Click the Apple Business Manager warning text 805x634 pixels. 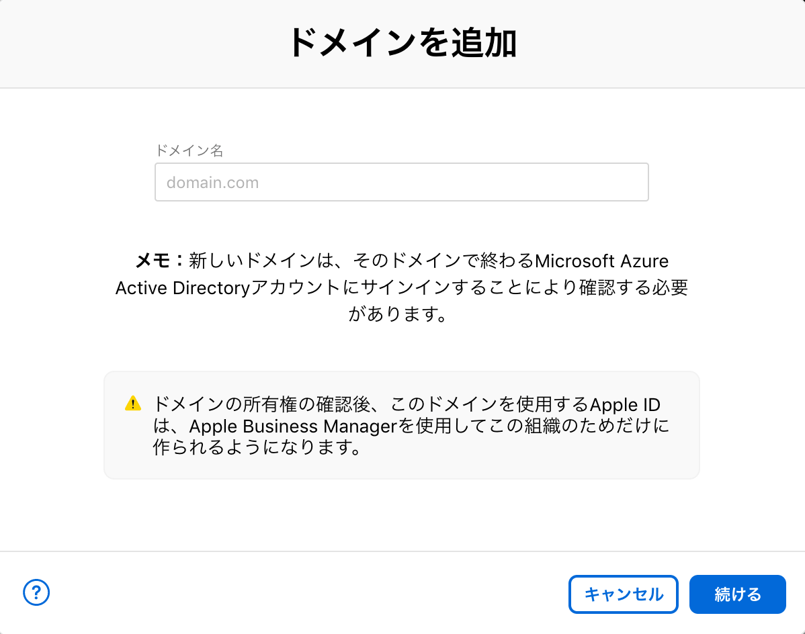(411, 426)
